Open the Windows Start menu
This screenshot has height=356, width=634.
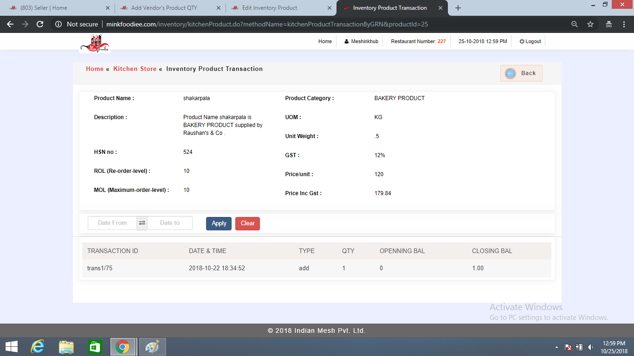point(12,347)
